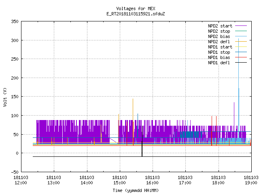
Task: Click the x-axis tick label 14:00
Action: point(87,183)
